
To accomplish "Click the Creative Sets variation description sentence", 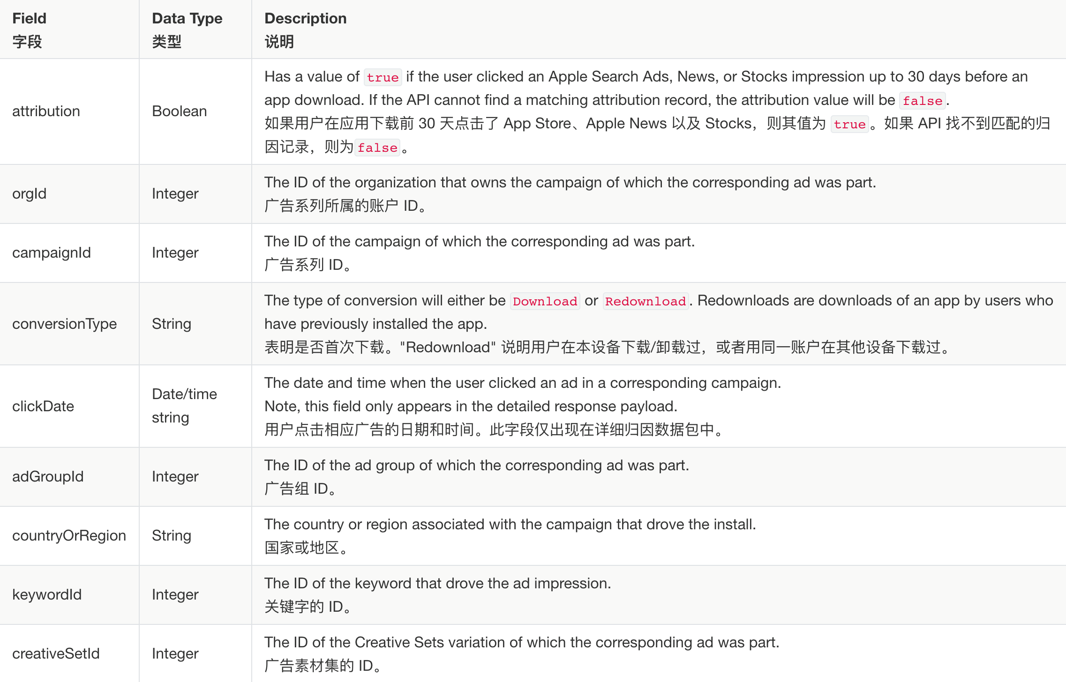I will 522,643.
